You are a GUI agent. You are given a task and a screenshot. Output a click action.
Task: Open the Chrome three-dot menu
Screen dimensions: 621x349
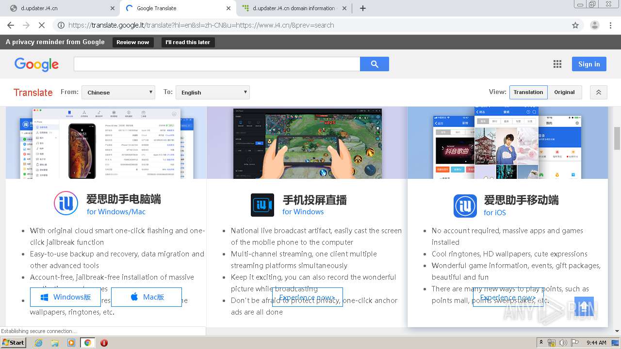[x=610, y=25]
